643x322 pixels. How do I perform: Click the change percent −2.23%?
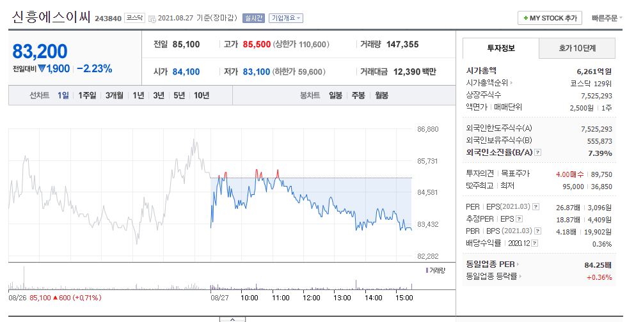(94, 69)
